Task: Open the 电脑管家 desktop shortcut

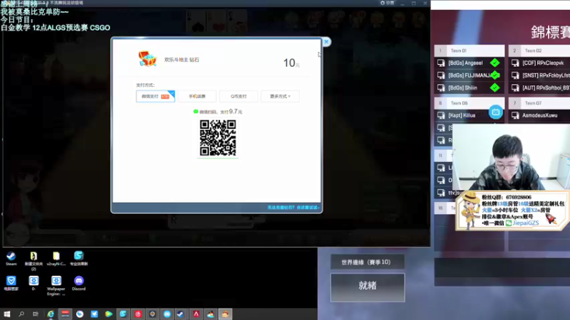Action: pyautogui.click(x=11, y=283)
